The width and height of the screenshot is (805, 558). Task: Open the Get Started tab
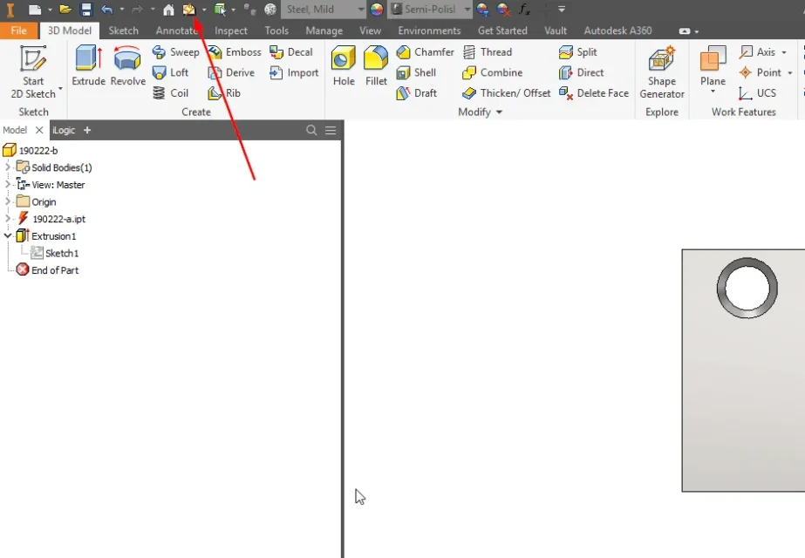tap(502, 31)
